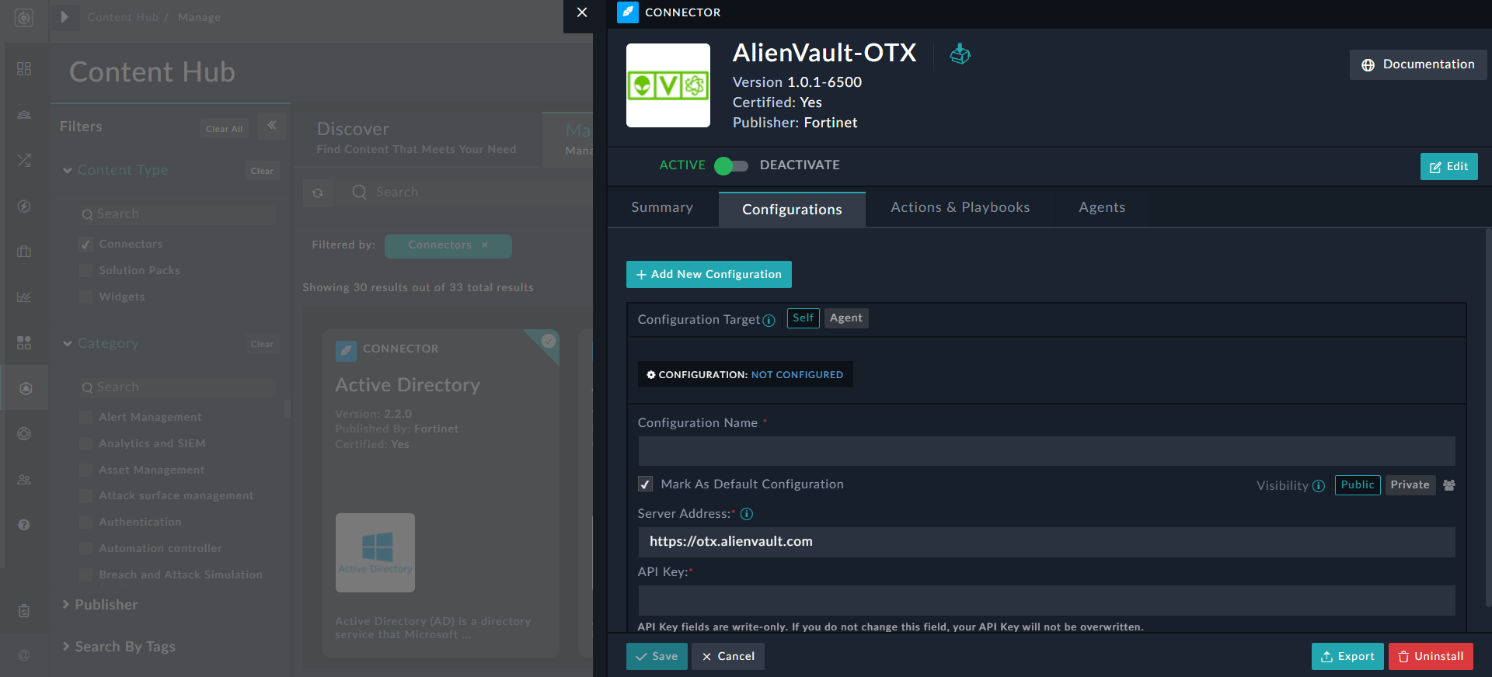Toggle the Active/Deactivate switch
Viewport: 1492px width, 677px height.
(730, 165)
